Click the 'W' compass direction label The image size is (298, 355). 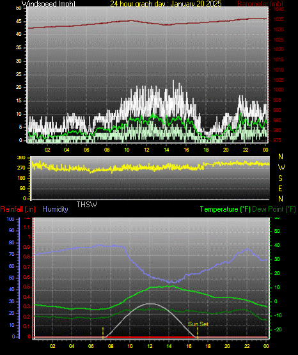pos(281,168)
